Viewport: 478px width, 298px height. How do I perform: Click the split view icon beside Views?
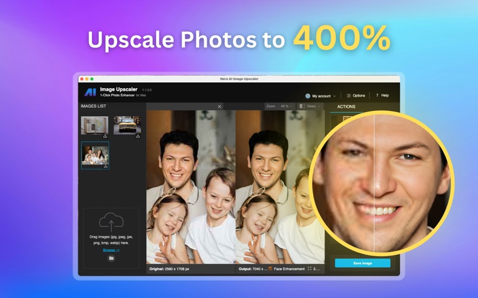click(x=302, y=107)
